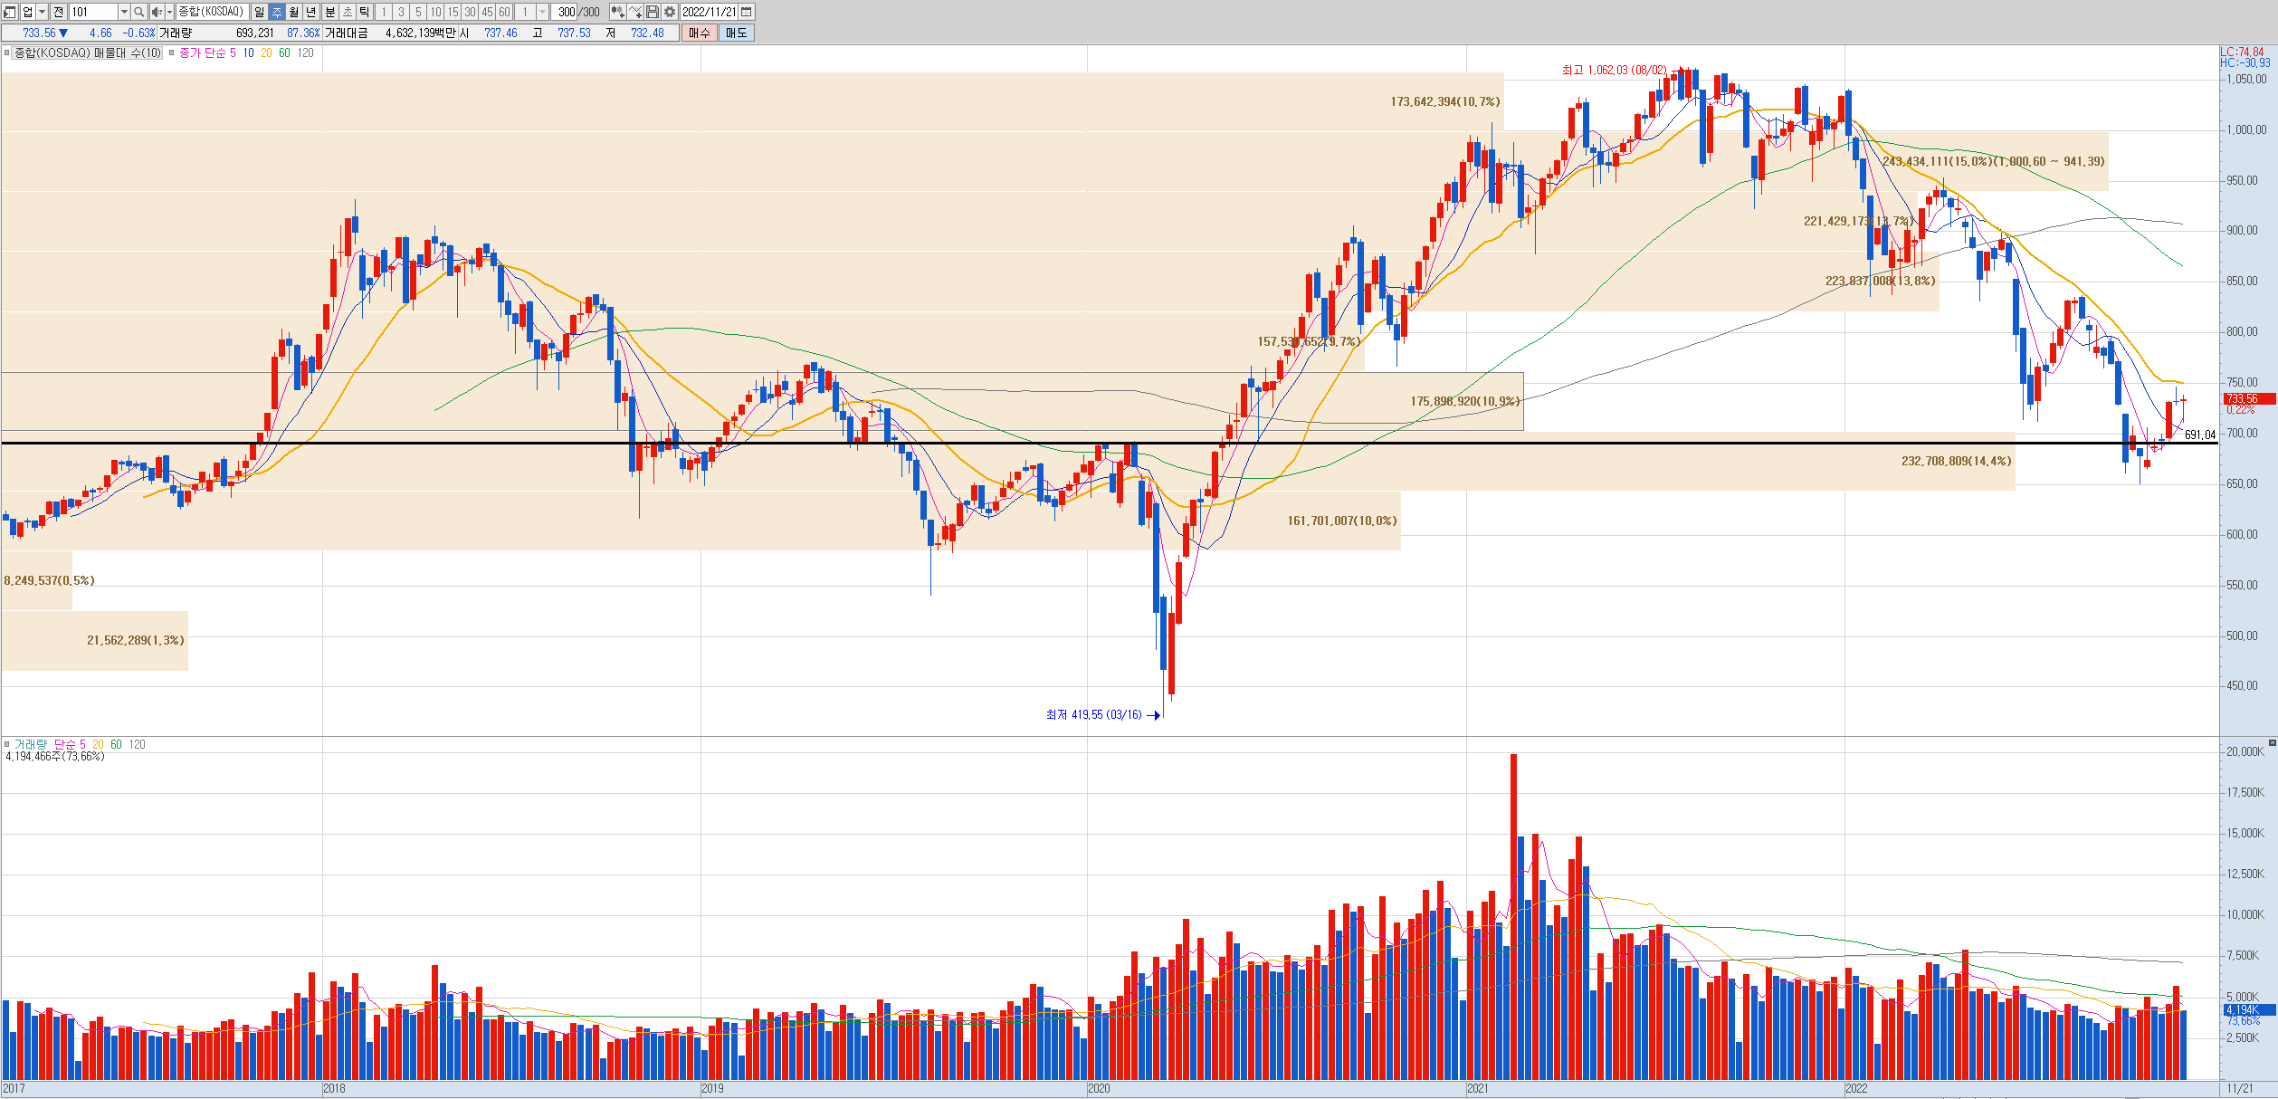Viewport: 2278px width, 1099px height.
Task: Expand the code 101 history dropdown
Action: (124, 12)
